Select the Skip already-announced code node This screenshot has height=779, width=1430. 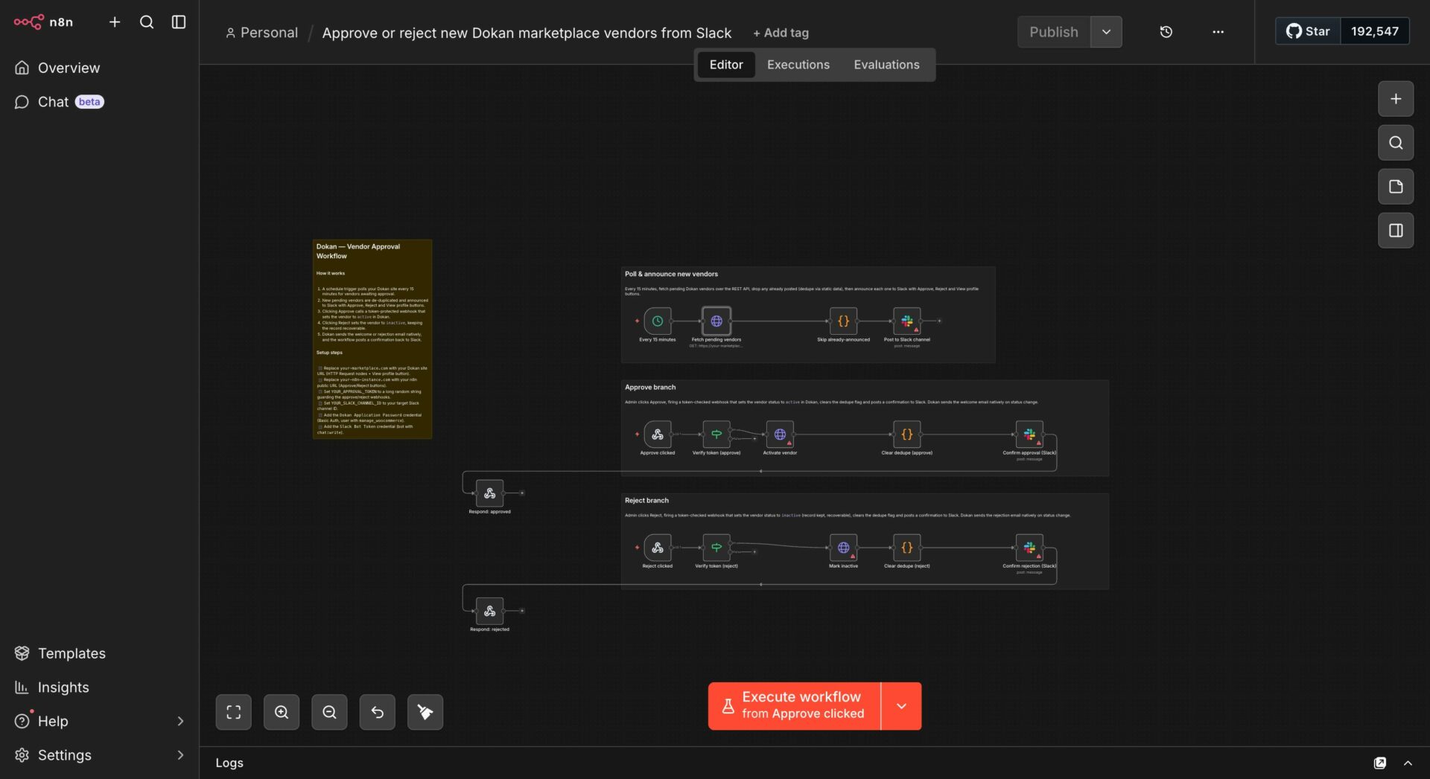tap(843, 321)
